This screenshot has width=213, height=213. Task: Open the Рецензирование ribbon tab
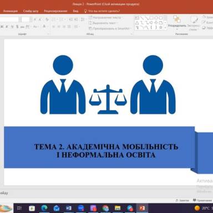point(55,11)
